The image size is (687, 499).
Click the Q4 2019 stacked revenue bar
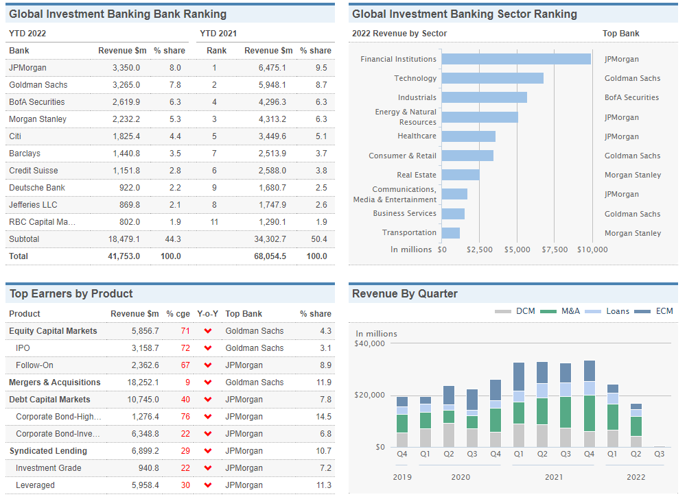(x=402, y=422)
